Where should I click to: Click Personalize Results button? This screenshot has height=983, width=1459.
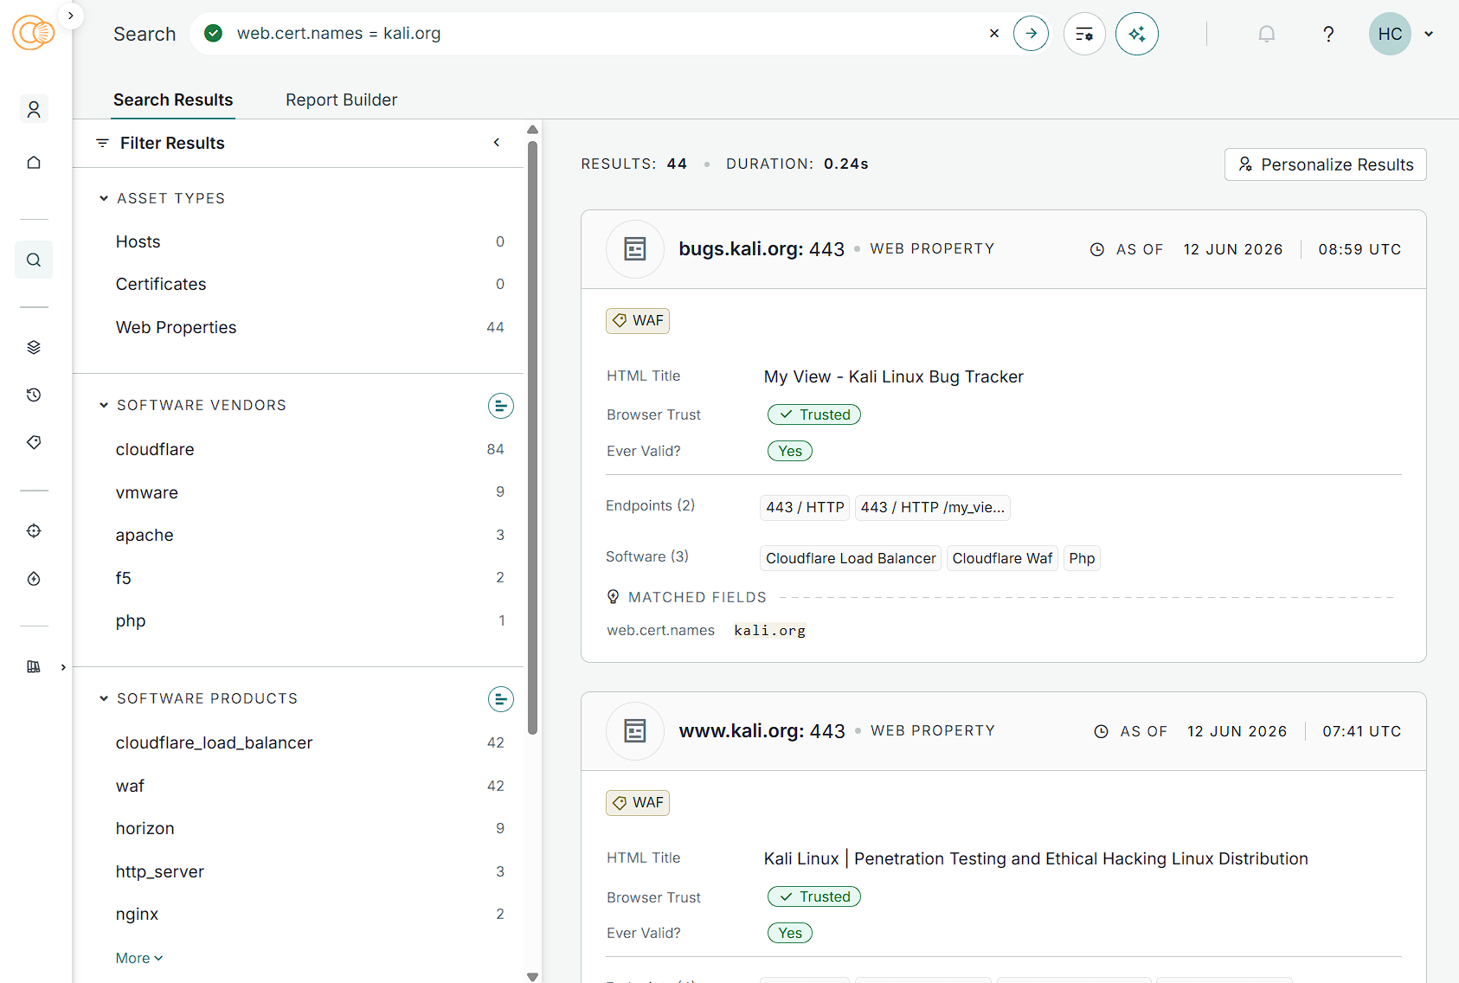click(1325, 164)
